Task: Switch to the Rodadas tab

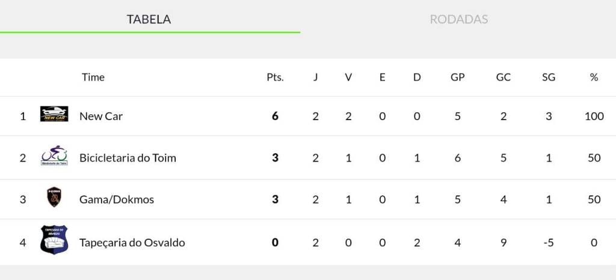Action: pyautogui.click(x=458, y=19)
